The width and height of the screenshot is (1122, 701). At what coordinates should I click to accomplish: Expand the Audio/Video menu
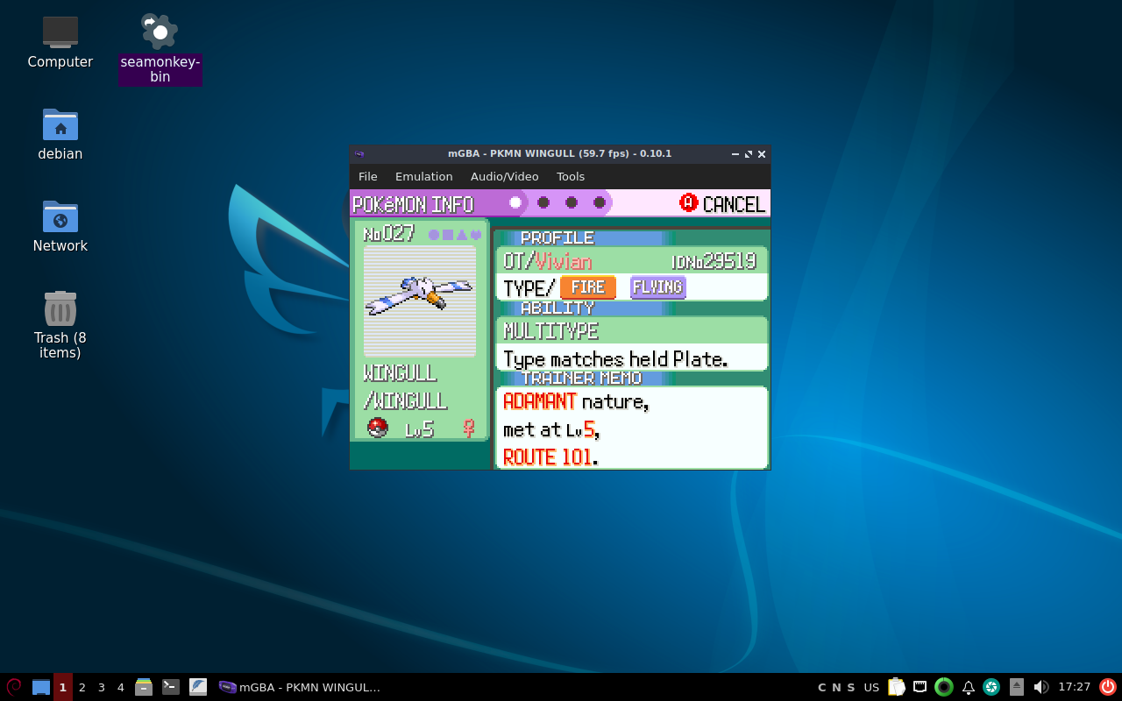click(504, 176)
